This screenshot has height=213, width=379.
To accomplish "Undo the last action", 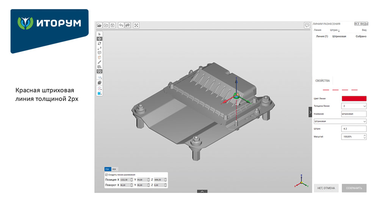I will pyautogui.click(x=121, y=25).
